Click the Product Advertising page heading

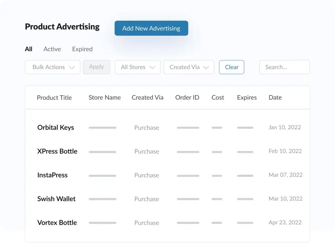click(x=62, y=27)
